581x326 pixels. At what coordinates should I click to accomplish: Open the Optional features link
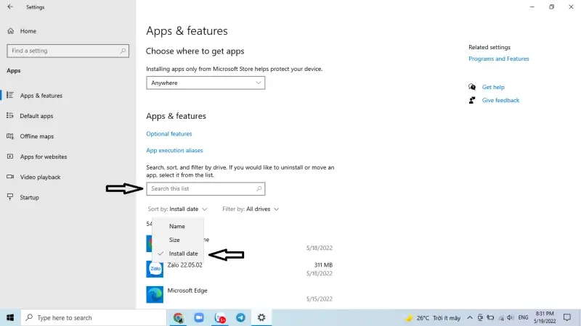(169, 134)
